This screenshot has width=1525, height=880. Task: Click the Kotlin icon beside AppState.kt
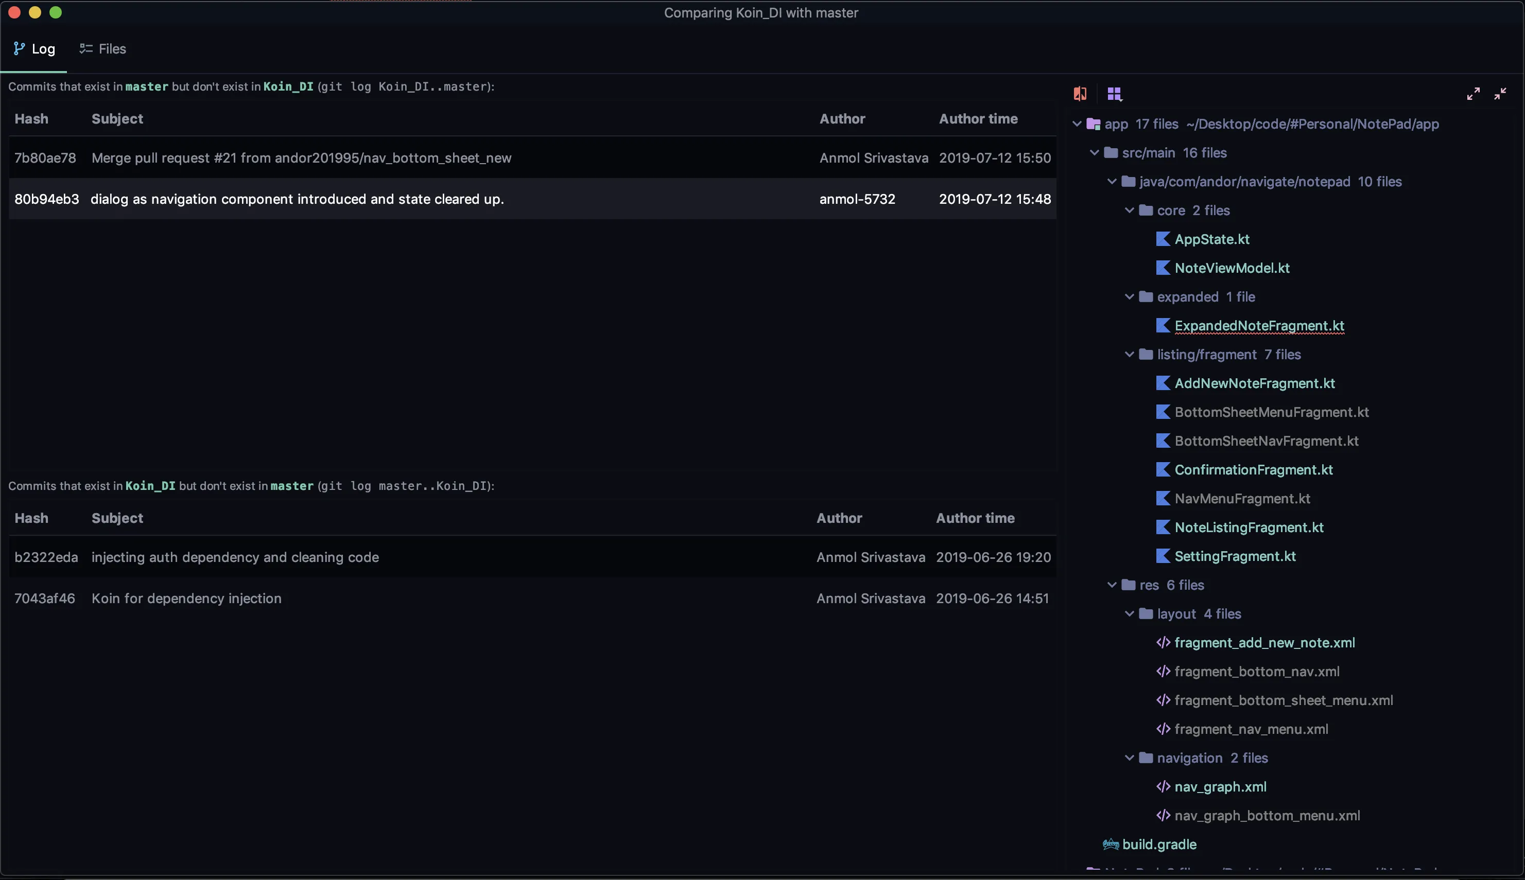point(1163,239)
